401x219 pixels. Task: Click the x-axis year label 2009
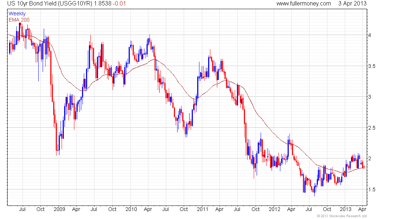click(x=59, y=209)
